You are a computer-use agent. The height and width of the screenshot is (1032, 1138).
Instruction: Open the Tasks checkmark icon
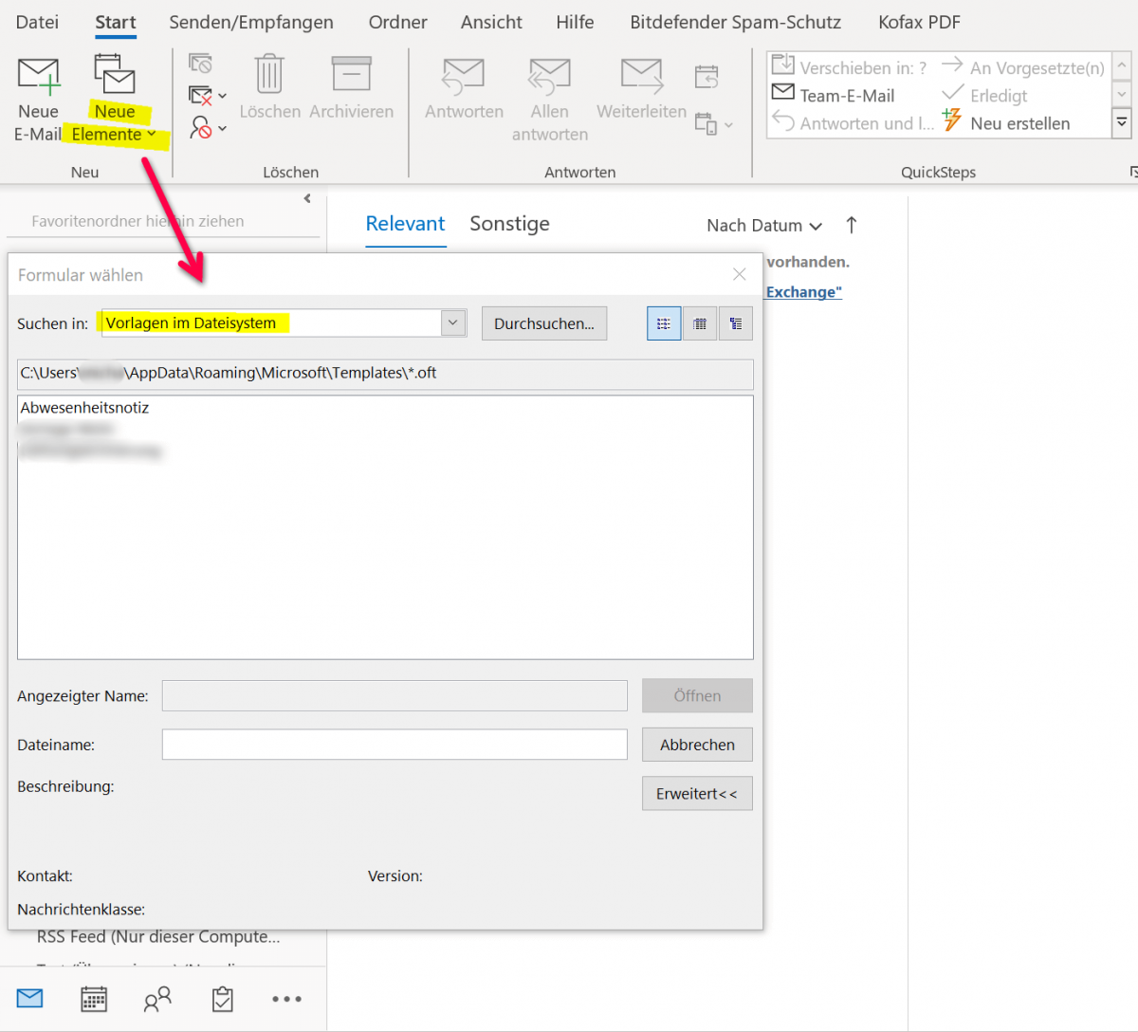click(x=223, y=998)
